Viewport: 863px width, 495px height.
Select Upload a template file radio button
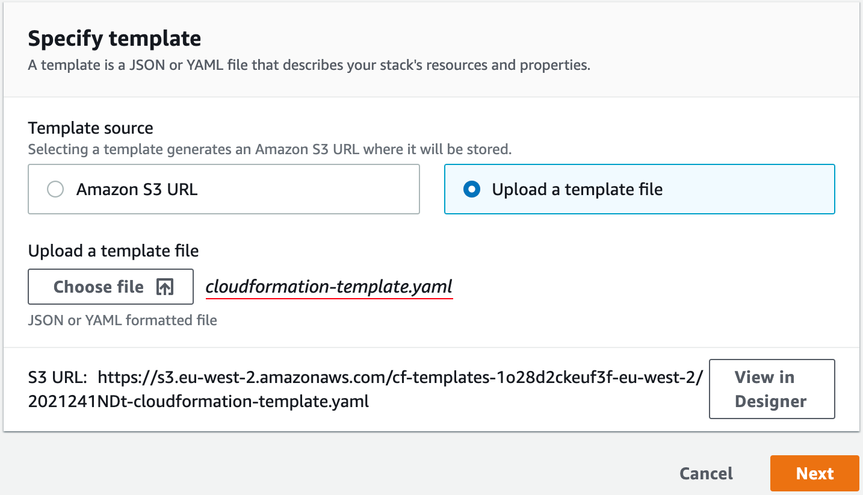pyautogui.click(x=472, y=190)
